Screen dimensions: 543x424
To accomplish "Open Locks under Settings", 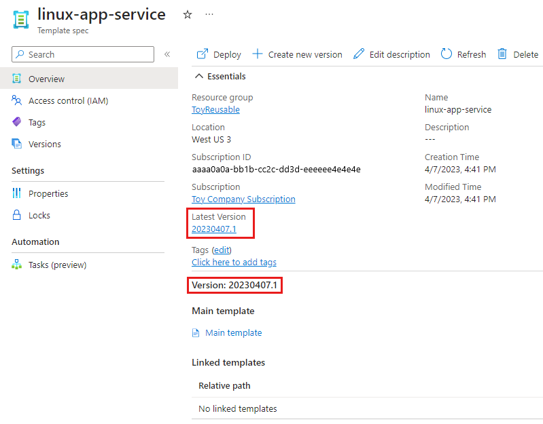I will 39,215.
